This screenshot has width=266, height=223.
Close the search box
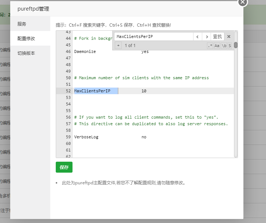(x=229, y=36)
